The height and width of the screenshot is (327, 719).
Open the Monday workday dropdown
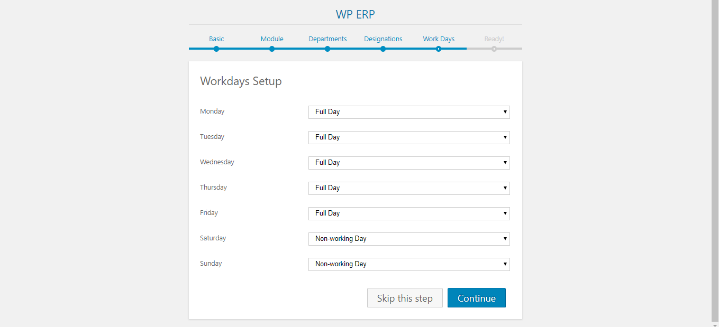[x=409, y=112]
